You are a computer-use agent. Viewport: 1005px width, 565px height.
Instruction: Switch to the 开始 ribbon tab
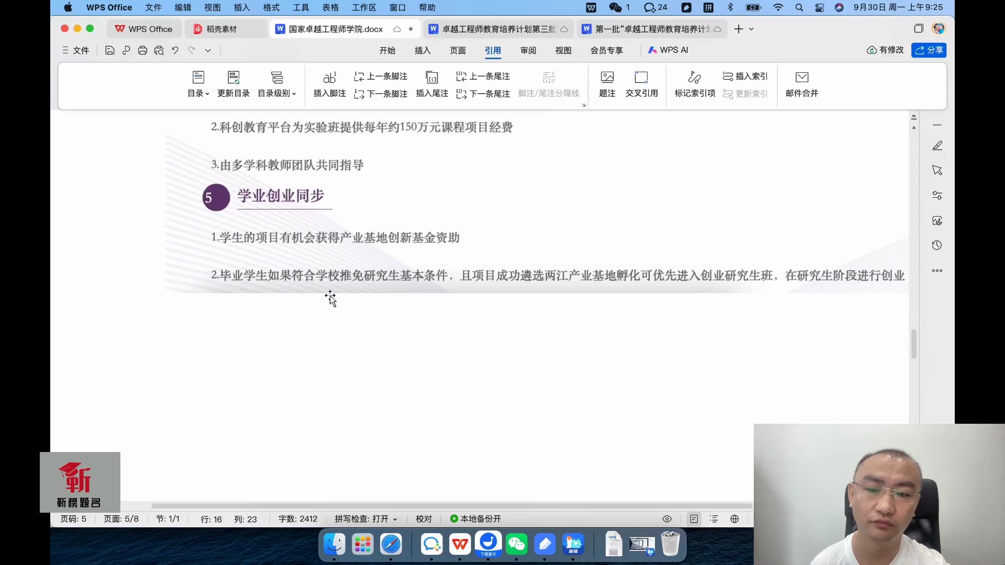point(387,50)
